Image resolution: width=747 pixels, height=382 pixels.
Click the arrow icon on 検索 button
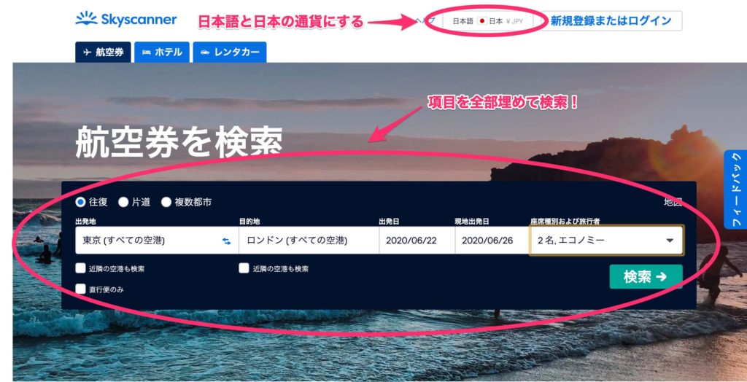point(661,277)
